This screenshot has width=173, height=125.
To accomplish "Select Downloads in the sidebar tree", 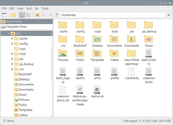I will 26,90.
